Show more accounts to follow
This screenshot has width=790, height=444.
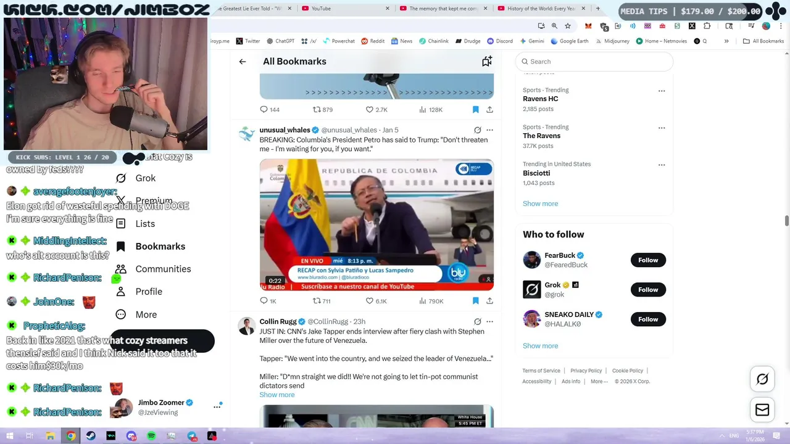tap(540, 346)
